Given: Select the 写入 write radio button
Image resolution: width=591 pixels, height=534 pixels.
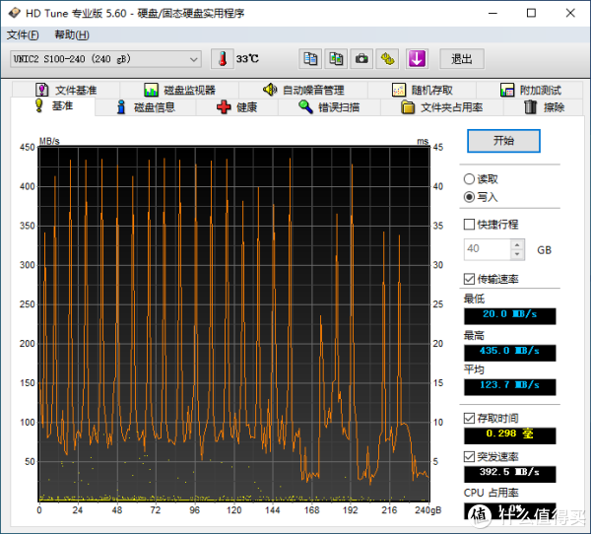Looking at the screenshot, I should (469, 197).
